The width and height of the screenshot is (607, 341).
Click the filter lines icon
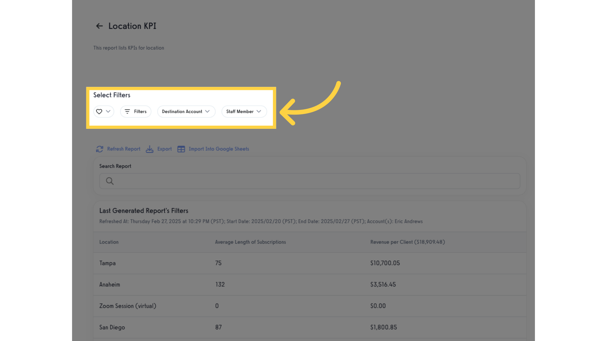pos(127,111)
